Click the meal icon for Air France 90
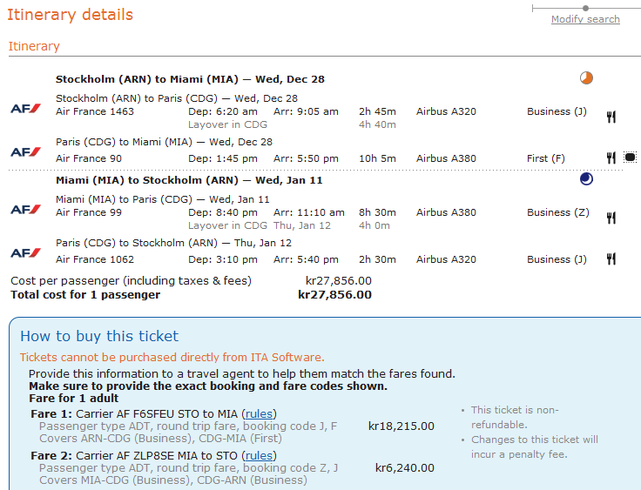Image resolution: width=641 pixels, height=490 pixels. click(x=611, y=158)
